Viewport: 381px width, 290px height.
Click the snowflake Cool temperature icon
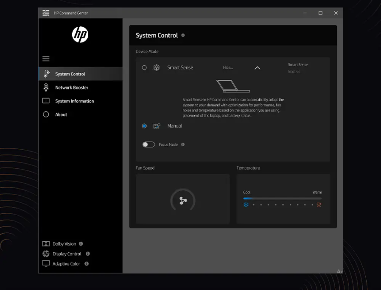246,205
